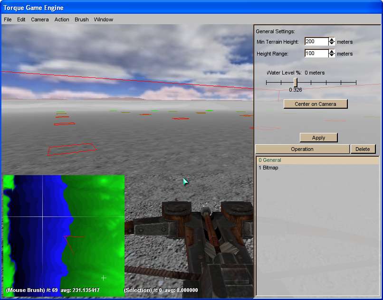
Task: Click the green and blue heightmap preview
Action: 64,235
